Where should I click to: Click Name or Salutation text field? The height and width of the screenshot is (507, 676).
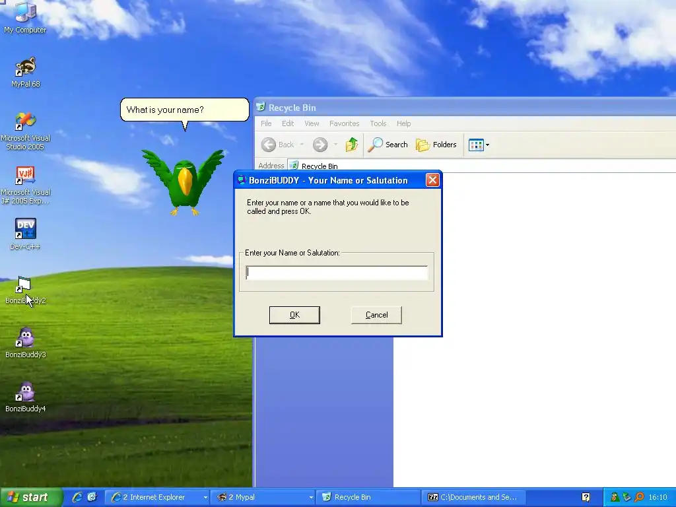[337, 273]
